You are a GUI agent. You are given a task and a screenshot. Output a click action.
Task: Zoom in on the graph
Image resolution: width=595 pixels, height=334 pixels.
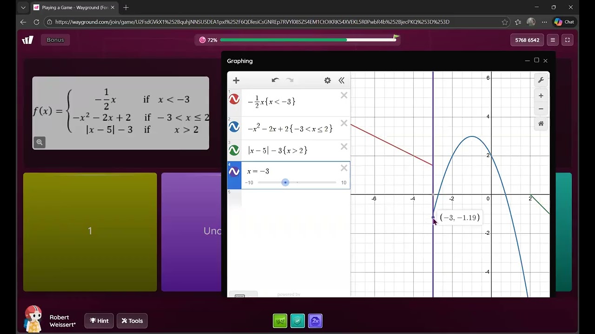541,96
